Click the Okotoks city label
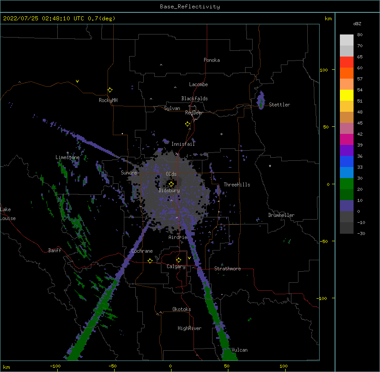The image size is (380, 372). click(182, 309)
